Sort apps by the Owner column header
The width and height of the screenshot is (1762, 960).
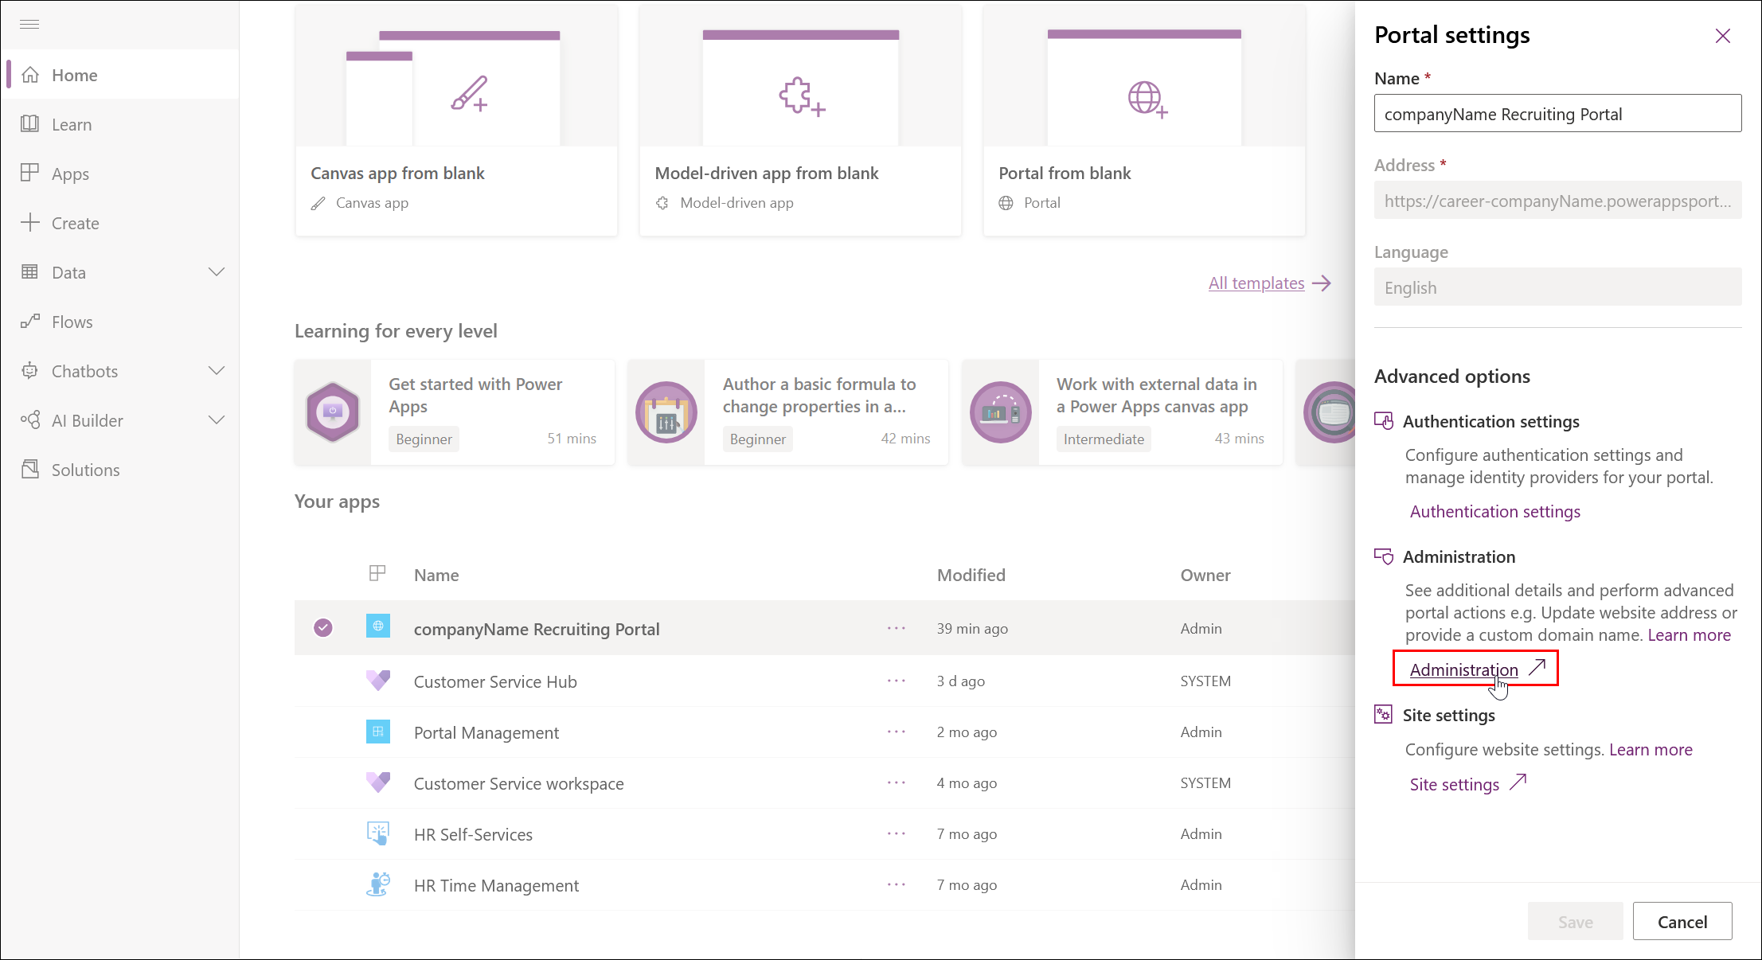(1205, 576)
